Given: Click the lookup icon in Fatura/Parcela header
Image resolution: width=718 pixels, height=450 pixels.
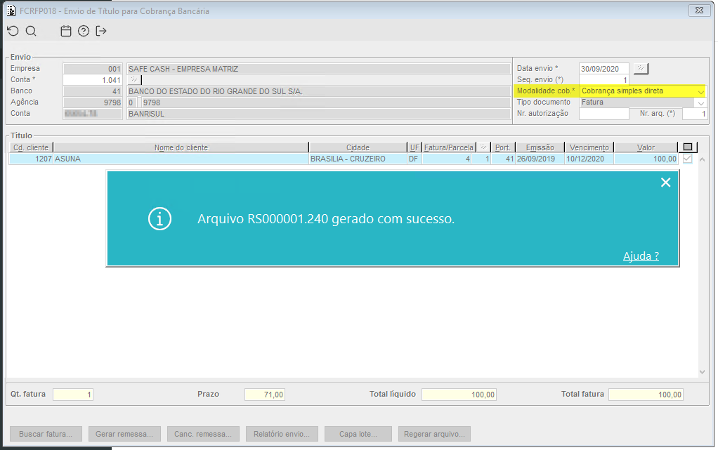Looking at the screenshot, I should (x=483, y=147).
